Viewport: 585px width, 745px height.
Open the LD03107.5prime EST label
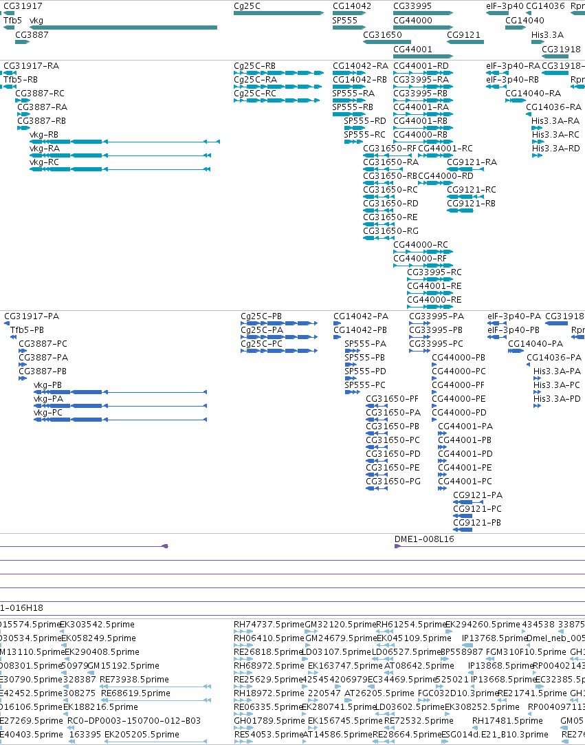(x=336, y=652)
